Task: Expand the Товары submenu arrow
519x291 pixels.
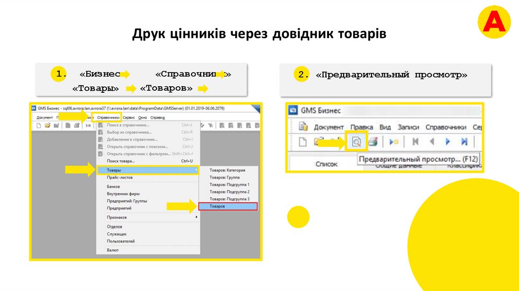Action: (196, 170)
